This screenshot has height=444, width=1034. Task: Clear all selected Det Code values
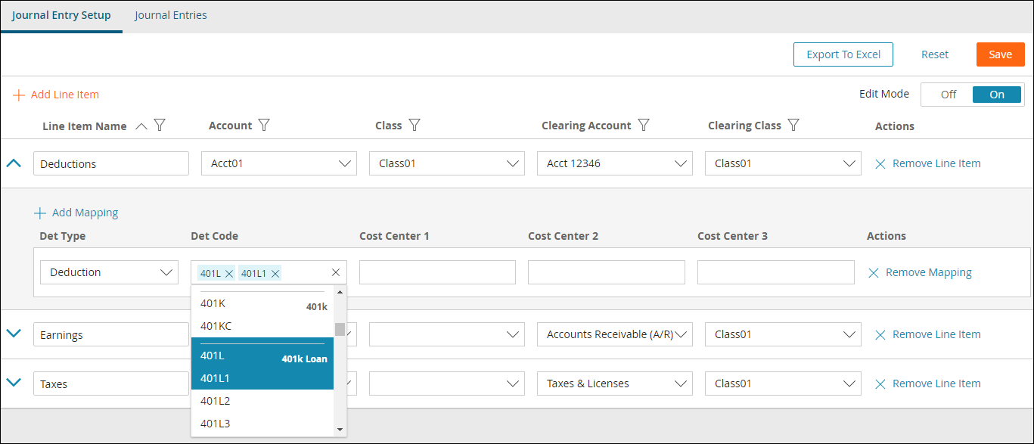click(x=336, y=272)
